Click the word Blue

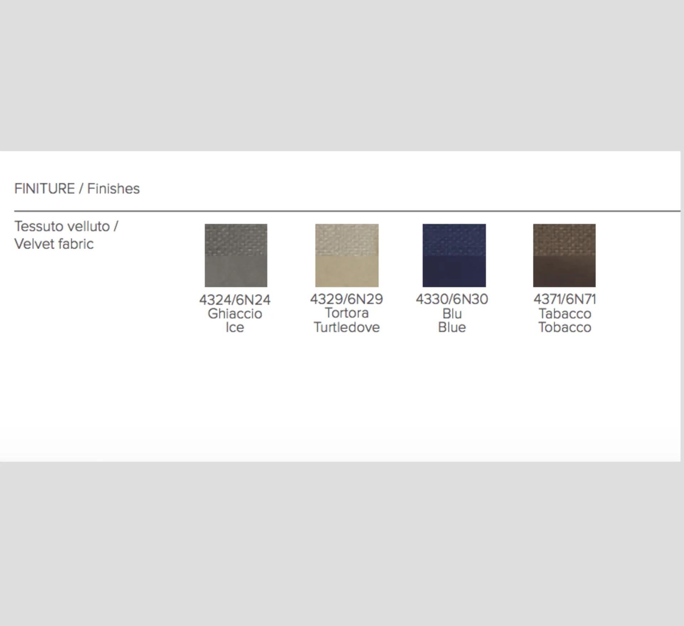[452, 327]
